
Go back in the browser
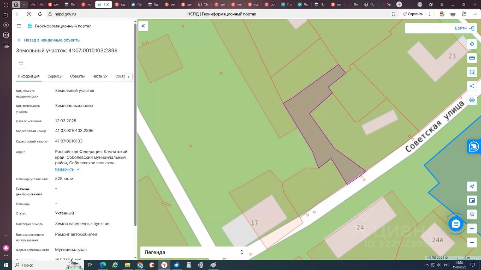tap(18, 14)
